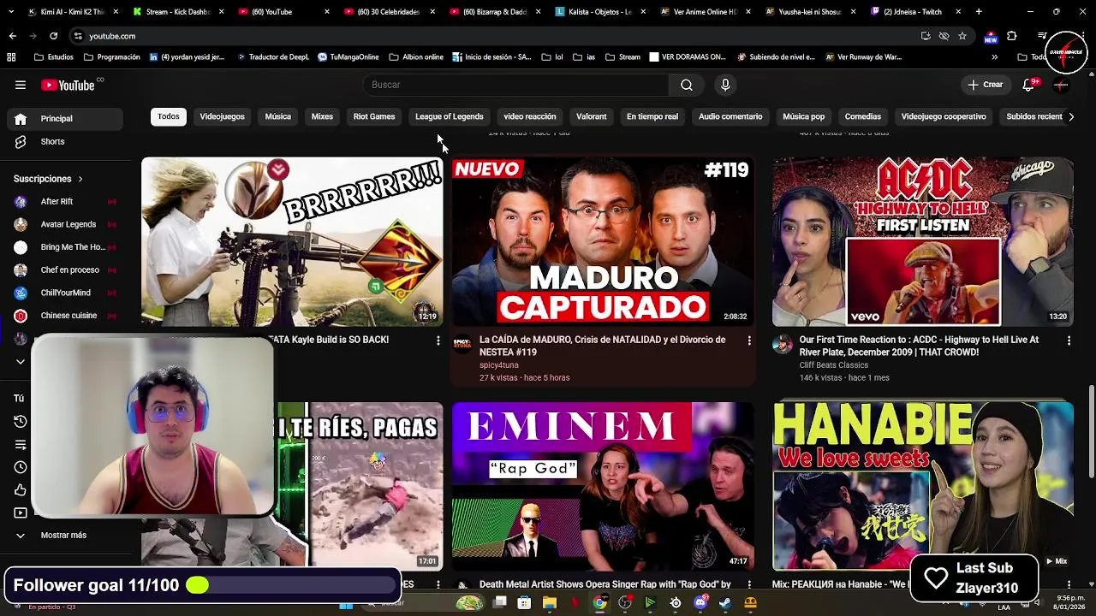Switch to Stream - Kick Dashboard tab
Viewport: 1096px width, 616px height.
click(178, 12)
